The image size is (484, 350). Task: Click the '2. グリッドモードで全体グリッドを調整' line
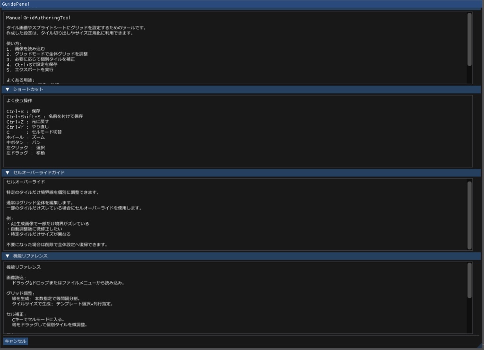point(47,54)
